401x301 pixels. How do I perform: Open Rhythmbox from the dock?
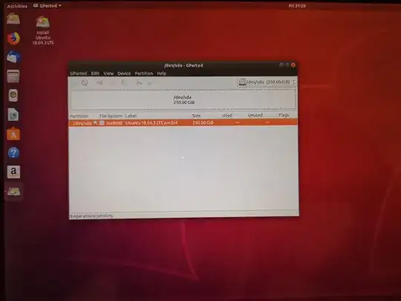pyautogui.click(x=13, y=95)
